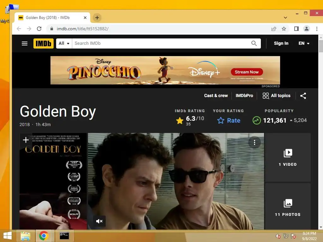Go forward in Chrome
Viewport: 323px width, 242px height.
pyautogui.click(x=29, y=29)
